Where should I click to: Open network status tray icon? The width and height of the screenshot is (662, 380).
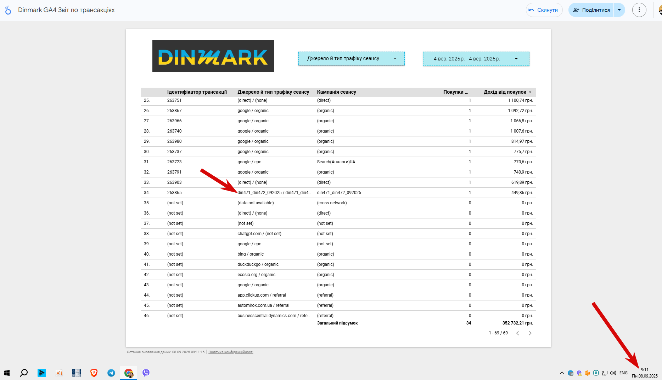[605, 373]
